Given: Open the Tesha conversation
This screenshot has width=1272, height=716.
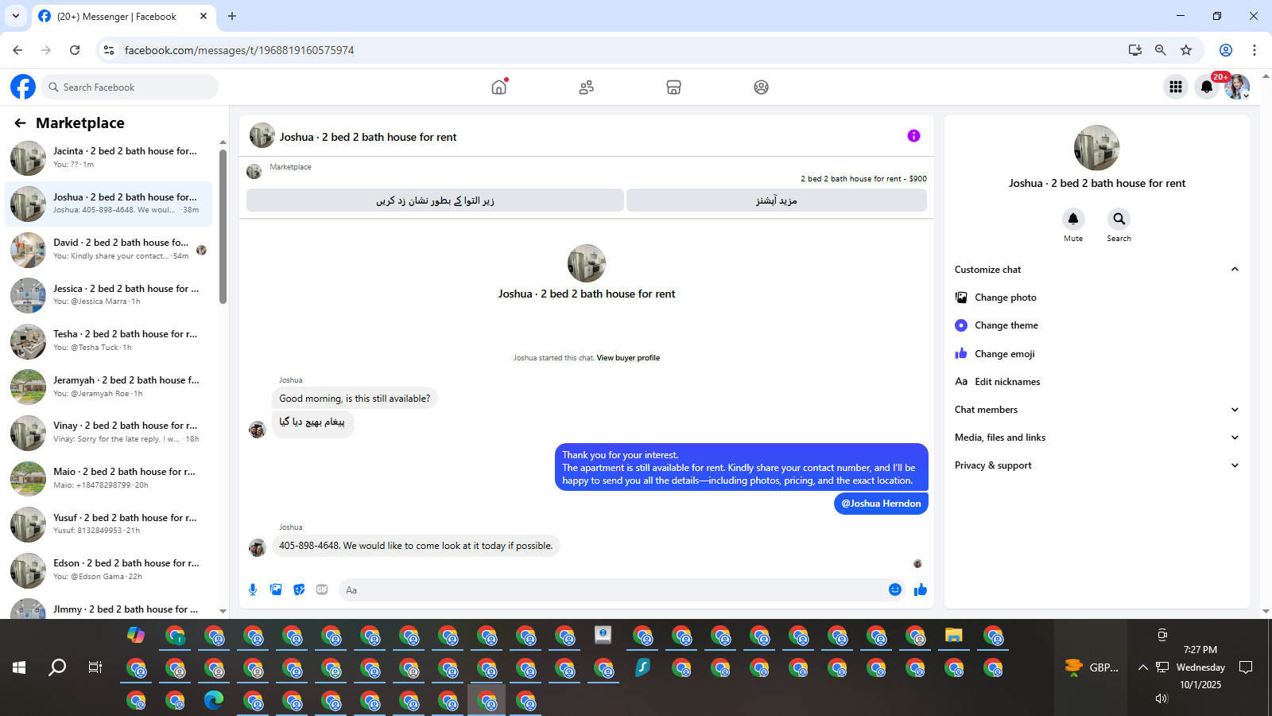Looking at the screenshot, I should coord(109,341).
